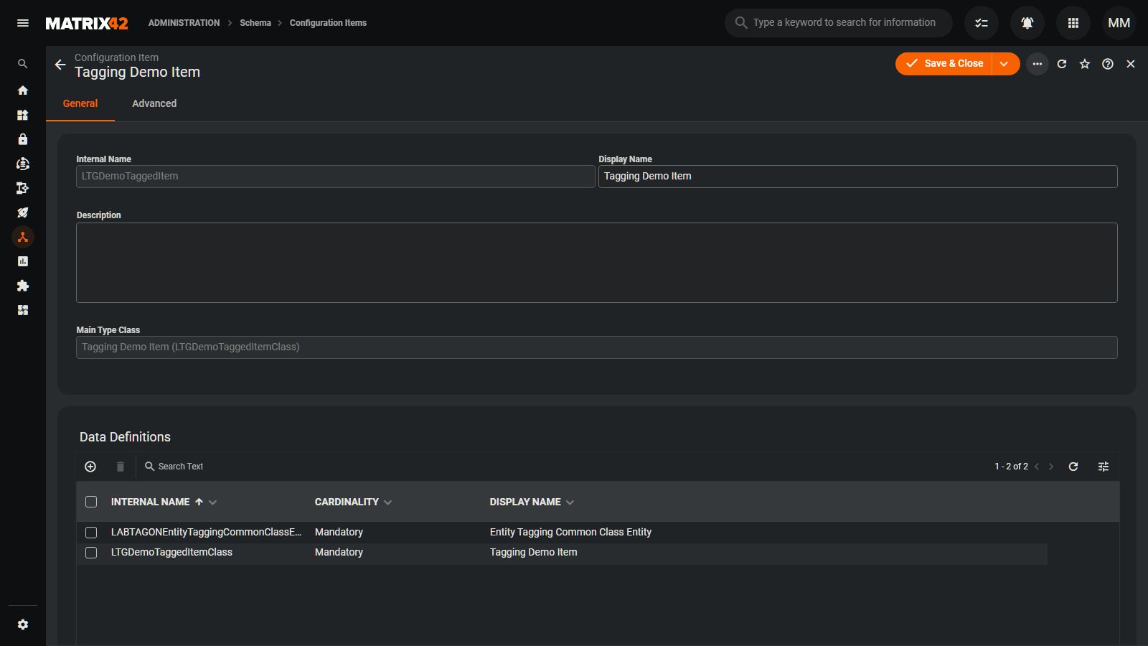Open MM user profile avatar
This screenshot has height=646, width=1148.
click(x=1119, y=23)
